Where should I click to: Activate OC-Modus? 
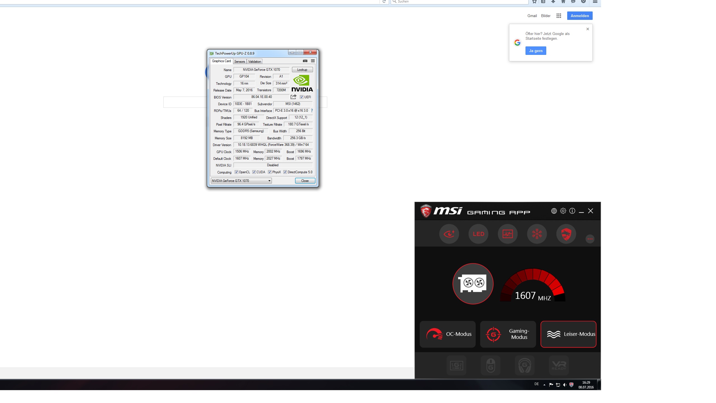coord(447,334)
